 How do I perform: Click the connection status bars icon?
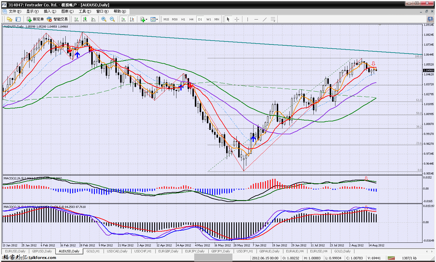point(391,258)
